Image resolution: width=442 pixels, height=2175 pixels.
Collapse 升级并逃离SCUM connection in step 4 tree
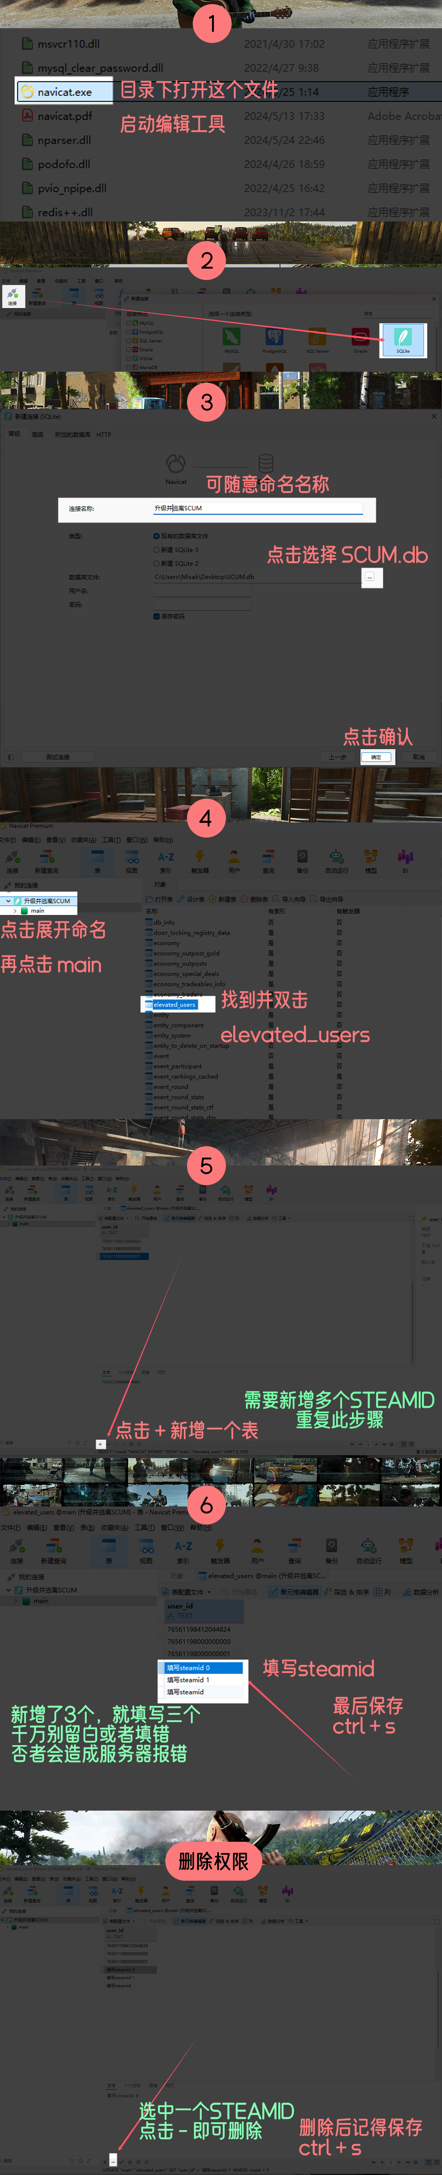click(x=9, y=901)
